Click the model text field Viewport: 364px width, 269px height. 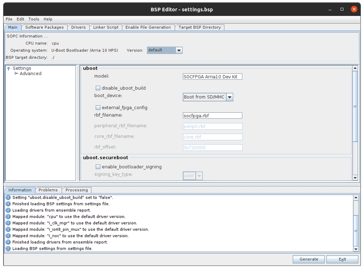(212, 77)
